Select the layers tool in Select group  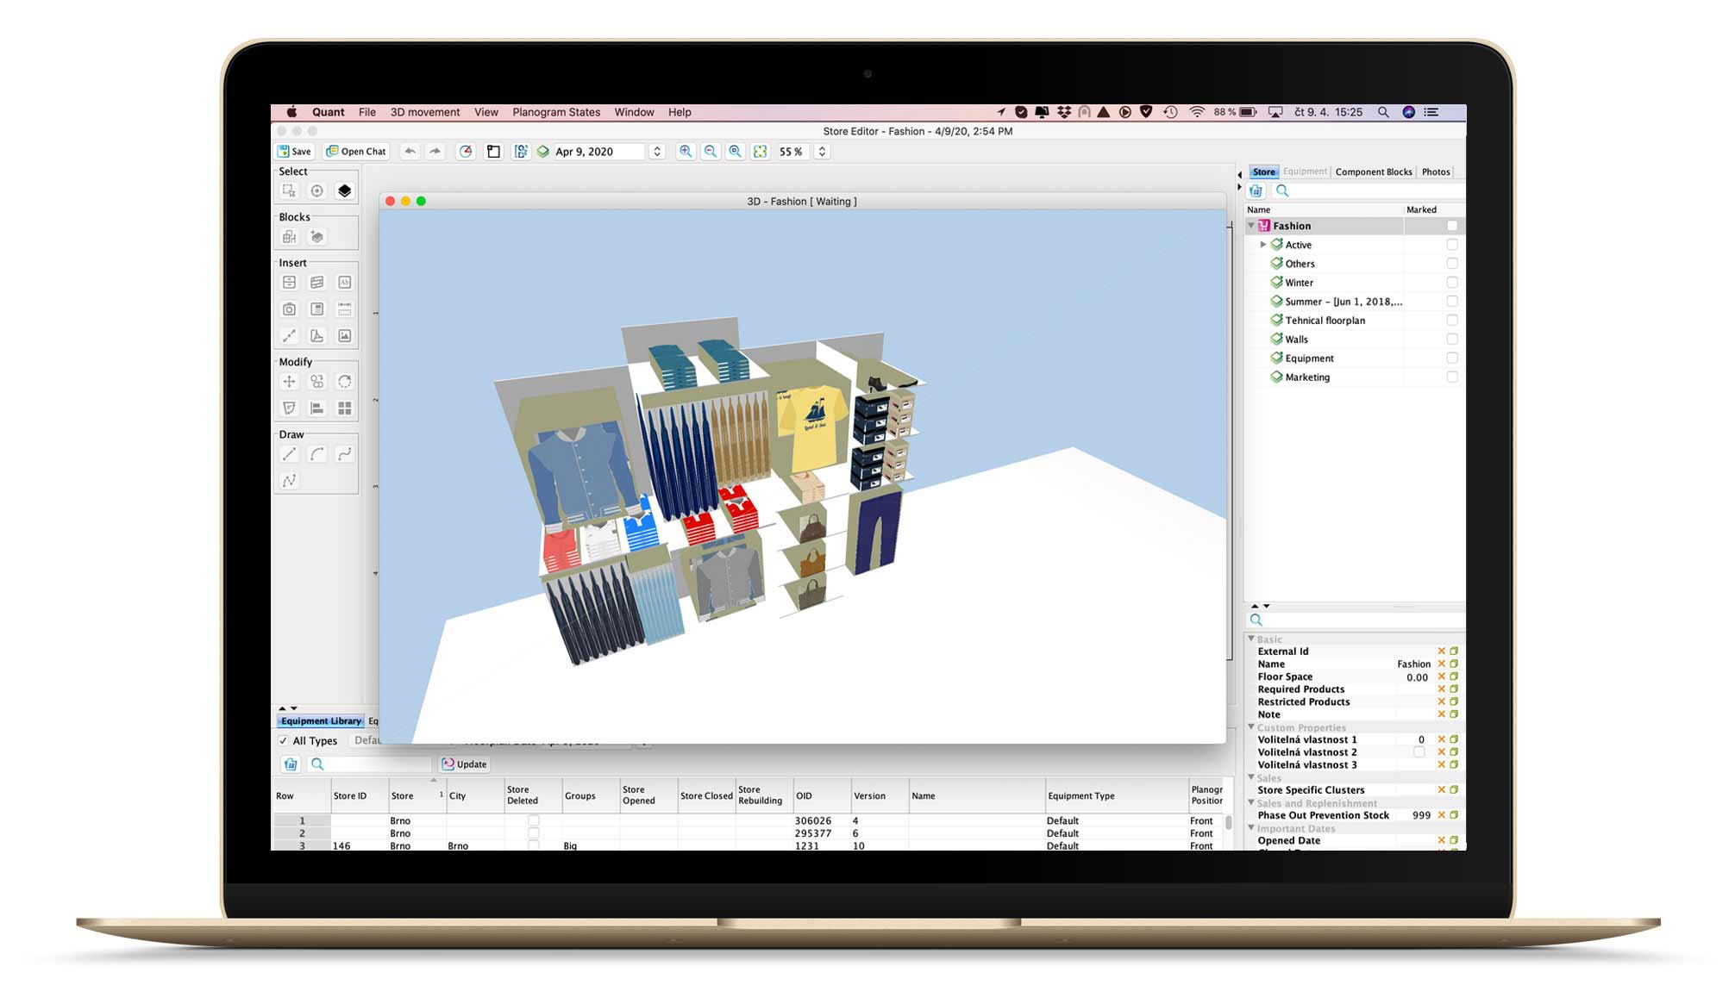344,190
